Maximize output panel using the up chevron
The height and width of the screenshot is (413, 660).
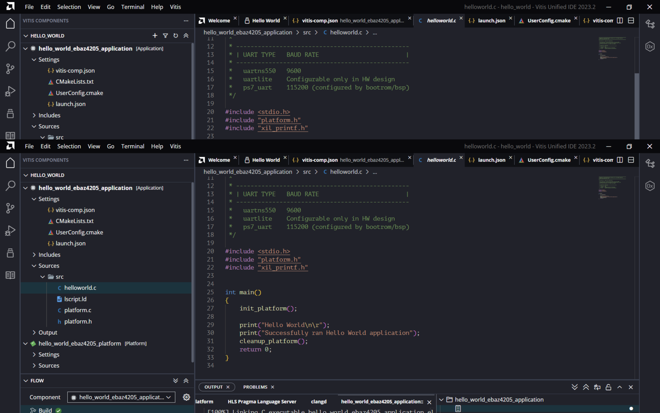pyautogui.click(x=620, y=387)
